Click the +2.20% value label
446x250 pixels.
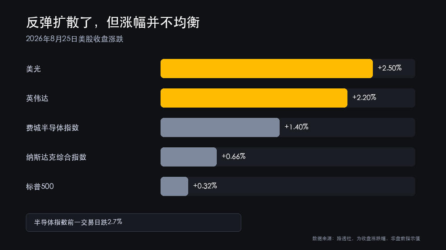[364, 98]
